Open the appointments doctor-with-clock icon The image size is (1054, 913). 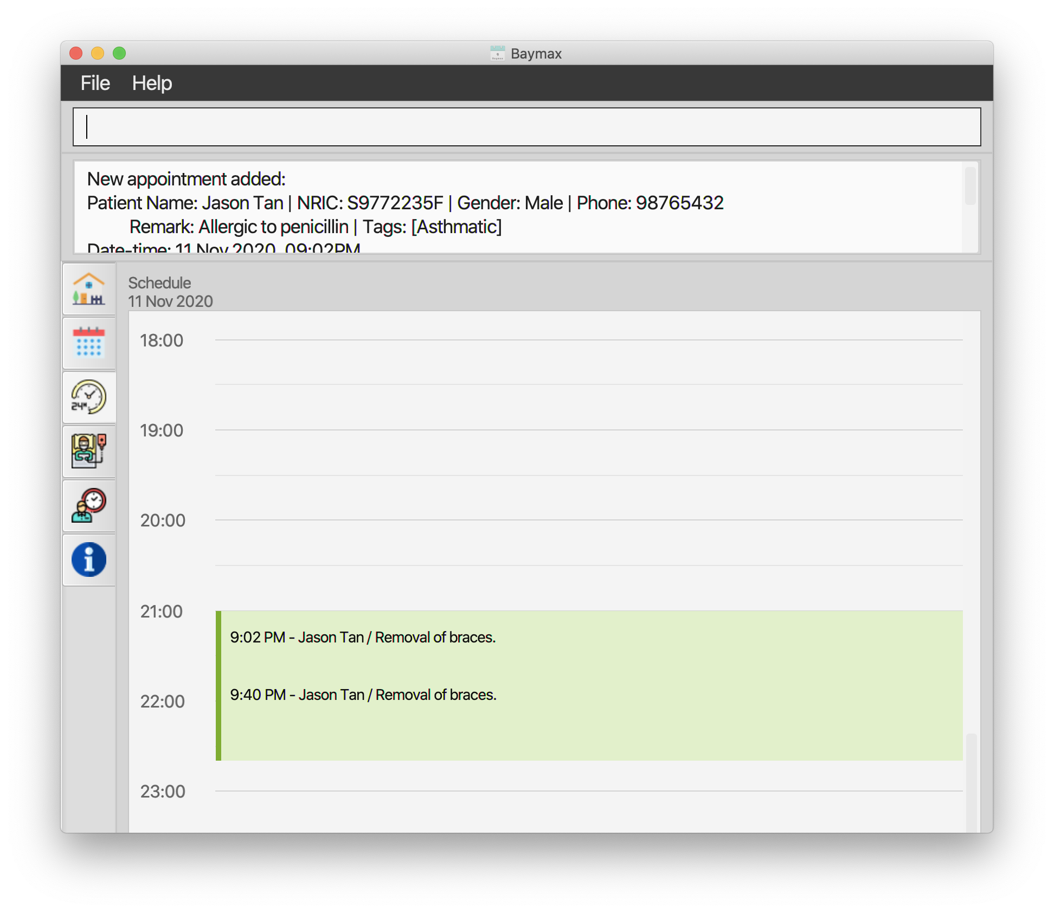[x=89, y=505]
